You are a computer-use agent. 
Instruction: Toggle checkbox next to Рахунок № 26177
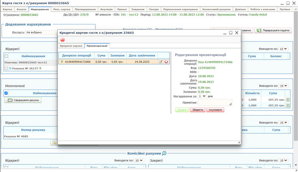tap(6, 69)
